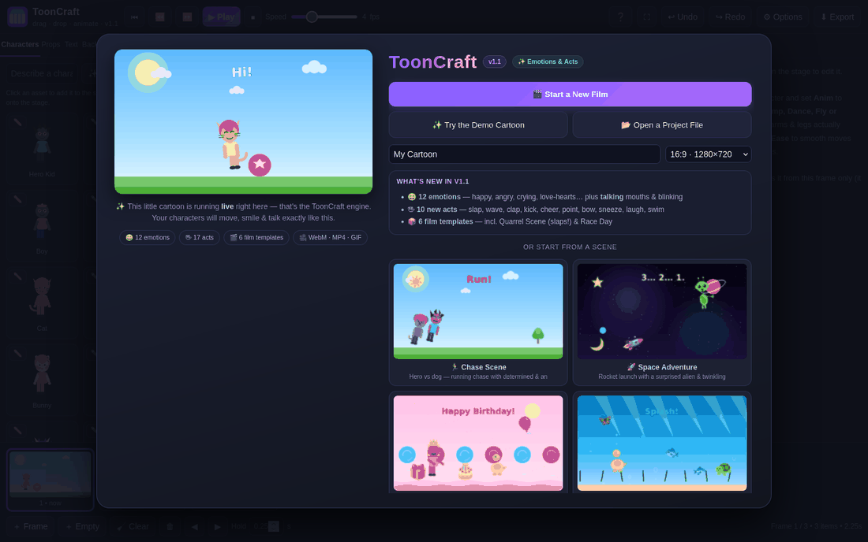The image size is (868, 542).
Task: Click the 6 film templates bullet line
Action: 510,221
